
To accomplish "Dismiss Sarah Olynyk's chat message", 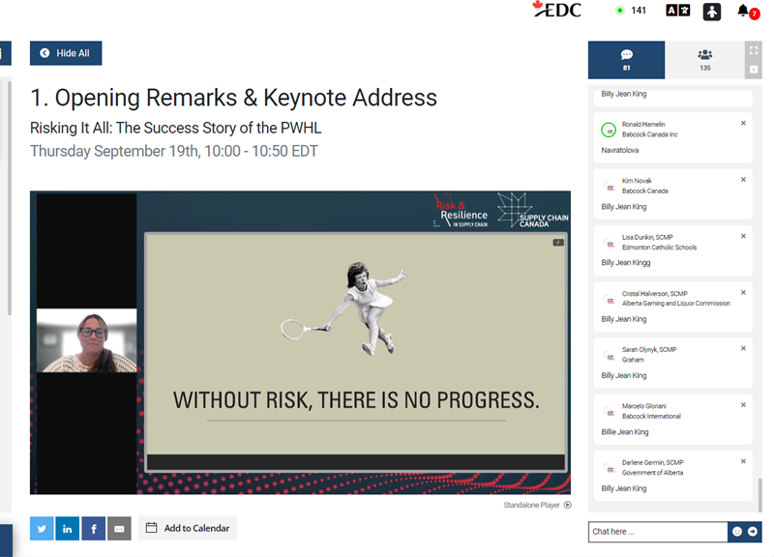I will (x=743, y=348).
